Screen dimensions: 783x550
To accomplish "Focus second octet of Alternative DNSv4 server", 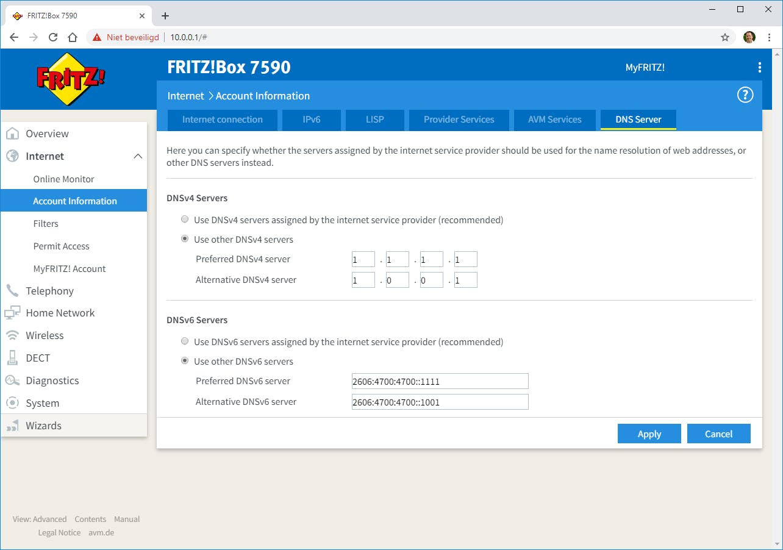I will point(398,280).
